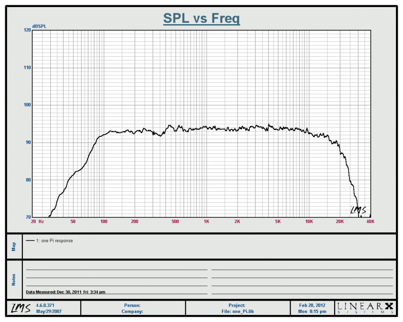The height and width of the screenshot is (322, 403).
Task: Click the version number 4.6.0.371
Action: [46, 305]
